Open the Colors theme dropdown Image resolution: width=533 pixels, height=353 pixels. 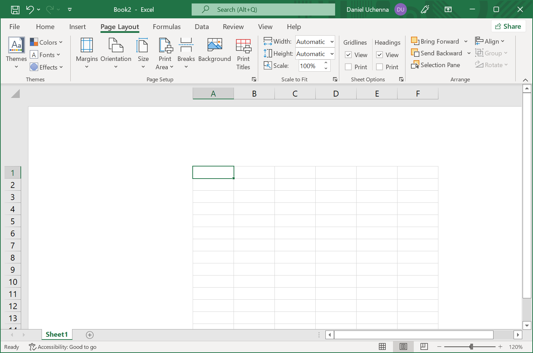click(46, 43)
